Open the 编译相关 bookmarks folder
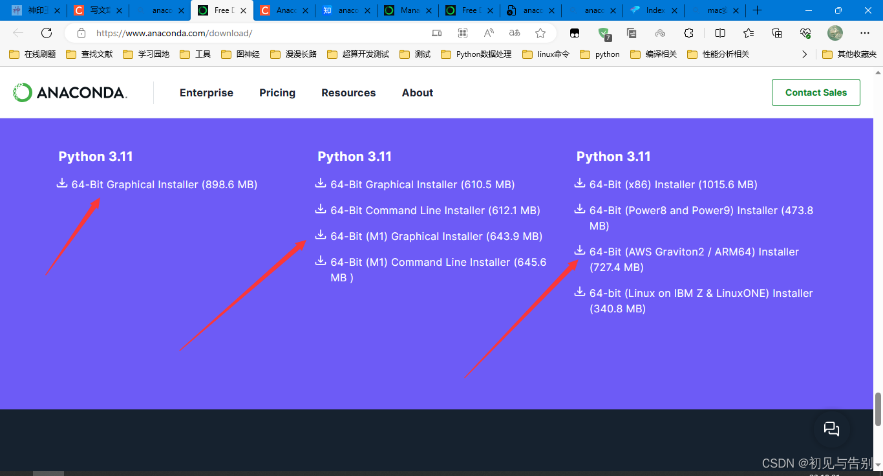Screen dimensions: 883x476 (653, 54)
